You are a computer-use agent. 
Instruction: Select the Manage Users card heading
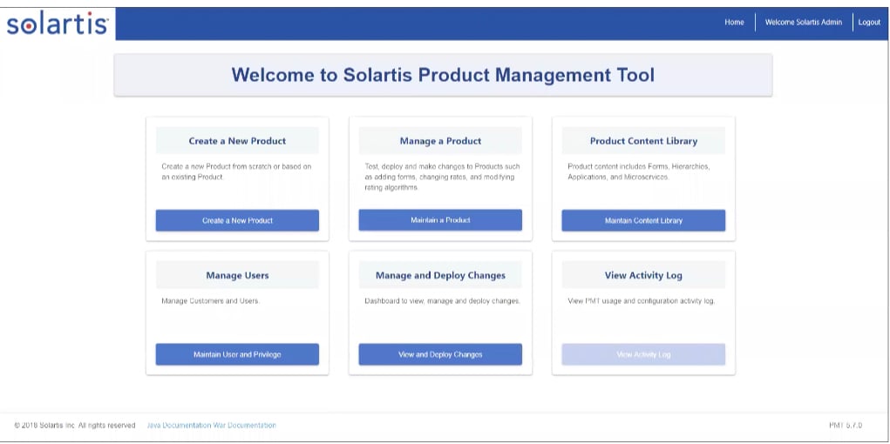point(237,275)
